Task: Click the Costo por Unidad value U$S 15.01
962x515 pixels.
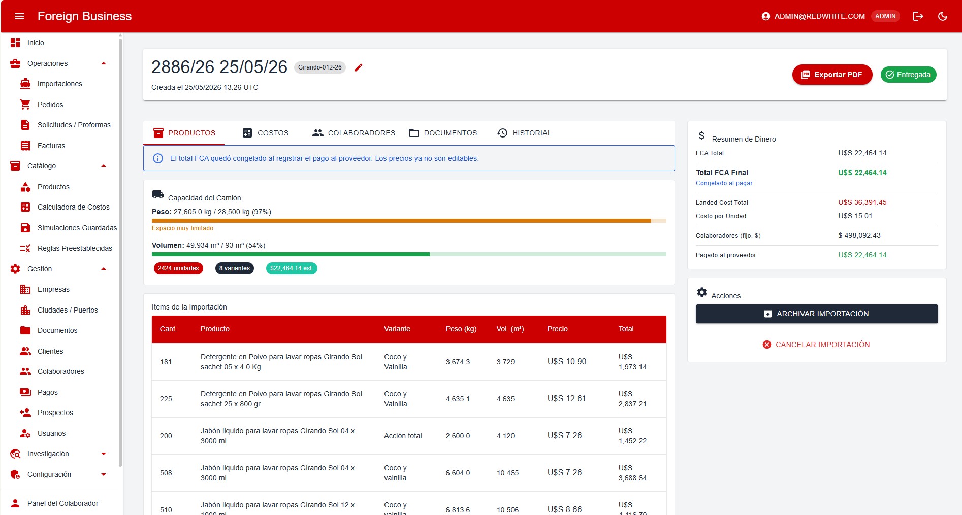Action: click(x=855, y=216)
